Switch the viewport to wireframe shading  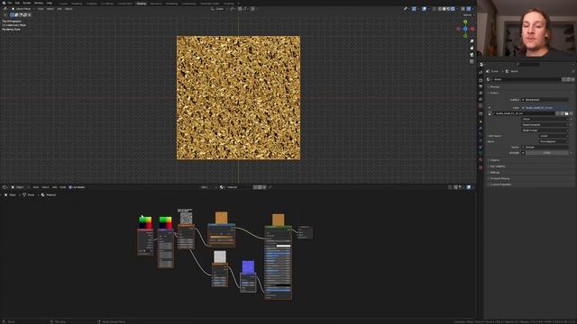(x=440, y=9)
